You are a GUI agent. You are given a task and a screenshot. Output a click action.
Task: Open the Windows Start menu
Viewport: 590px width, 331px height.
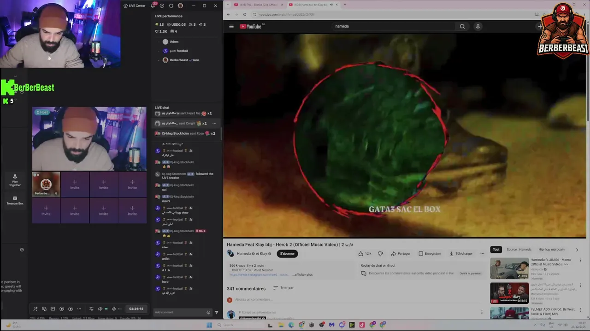[209, 325]
